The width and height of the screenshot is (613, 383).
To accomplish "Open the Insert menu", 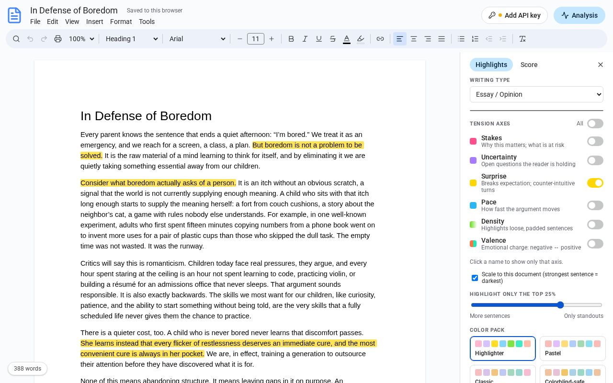I will [95, 22].
